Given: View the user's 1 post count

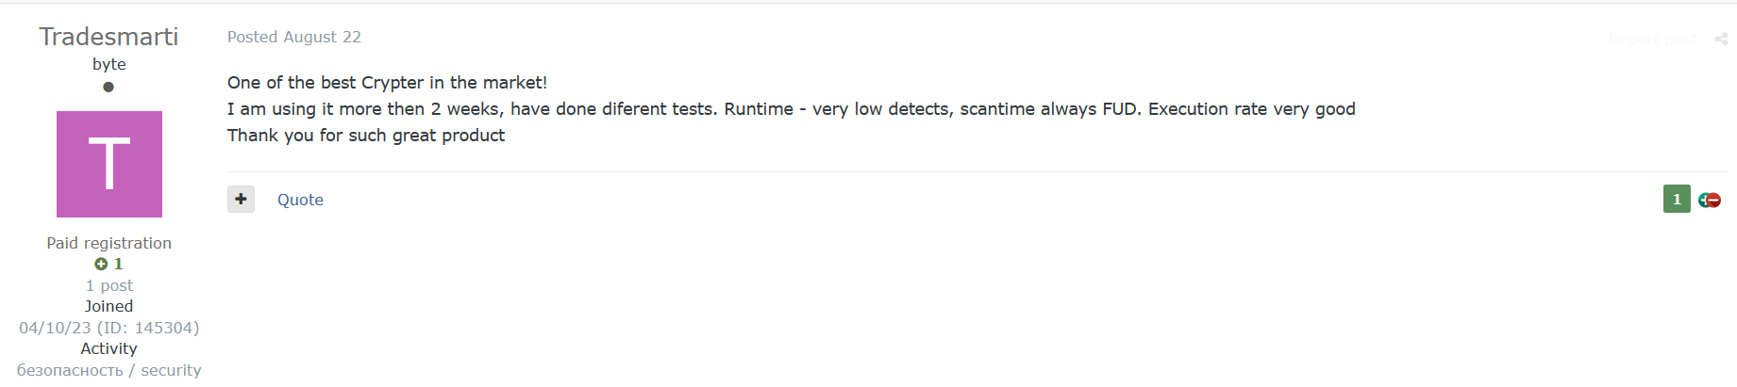Looking at the screenshot, I should click(x=109, y=285).
